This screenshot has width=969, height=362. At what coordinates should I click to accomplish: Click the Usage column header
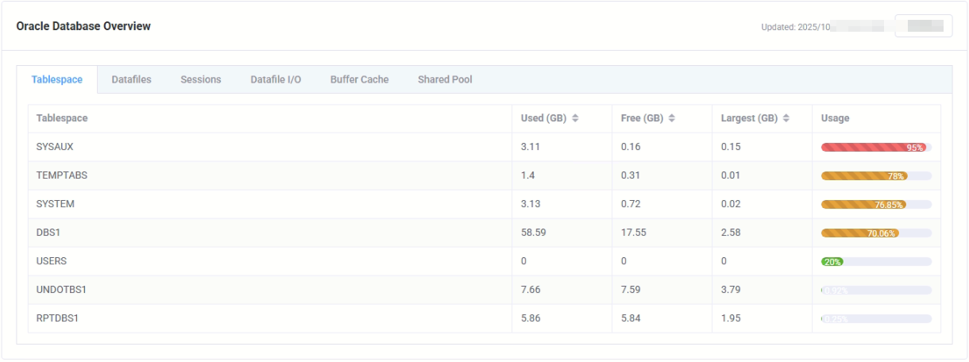(835, 118)
